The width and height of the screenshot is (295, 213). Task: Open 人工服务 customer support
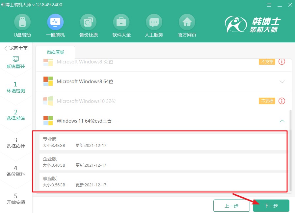[154, 25]
